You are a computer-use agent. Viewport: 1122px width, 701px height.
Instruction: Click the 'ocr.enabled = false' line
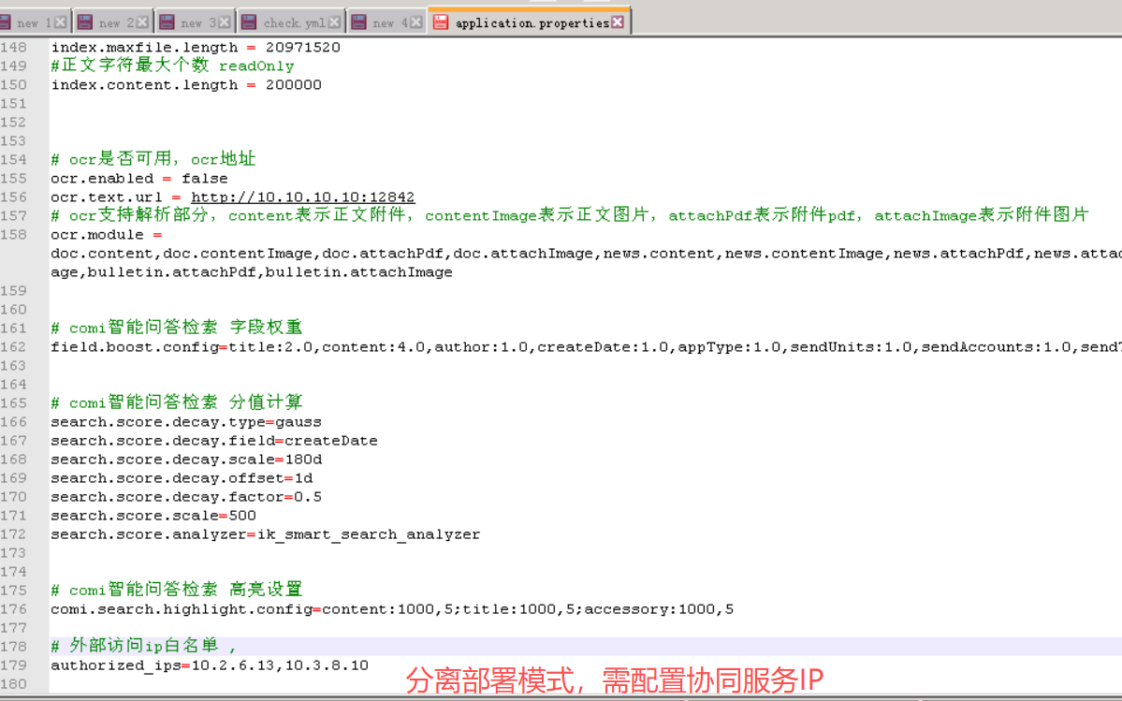[x=139, y=178]
